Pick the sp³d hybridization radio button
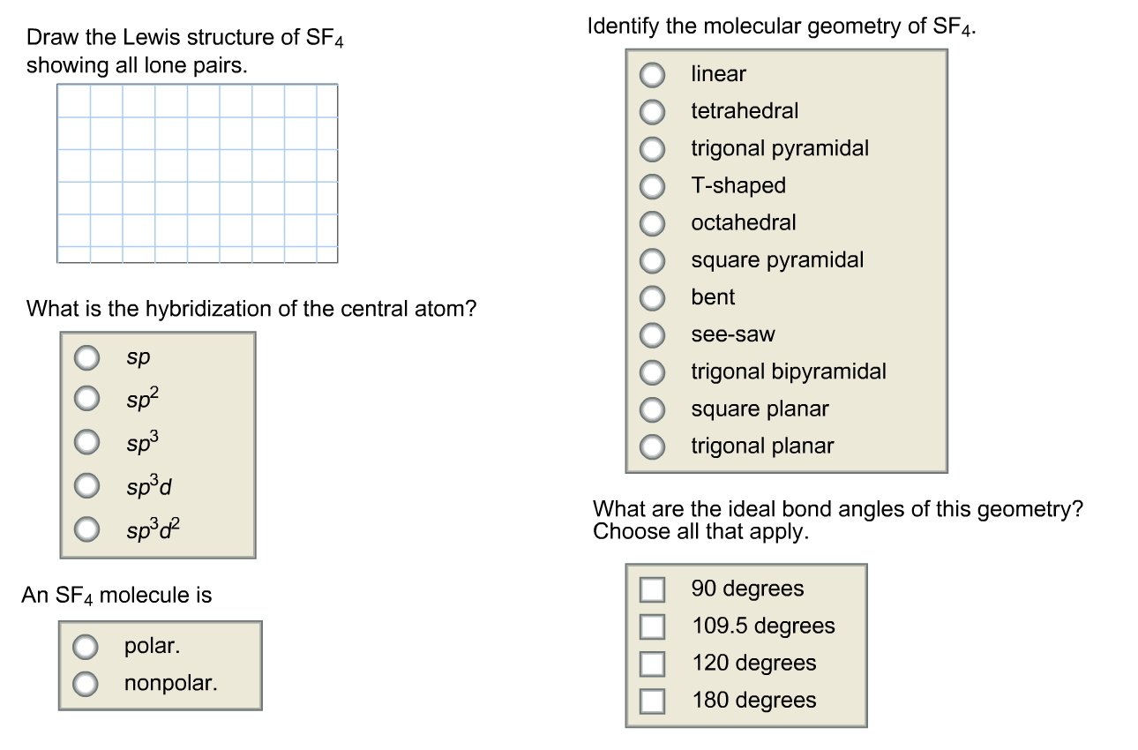This screenshot has height=750, width=1138. 86,485
